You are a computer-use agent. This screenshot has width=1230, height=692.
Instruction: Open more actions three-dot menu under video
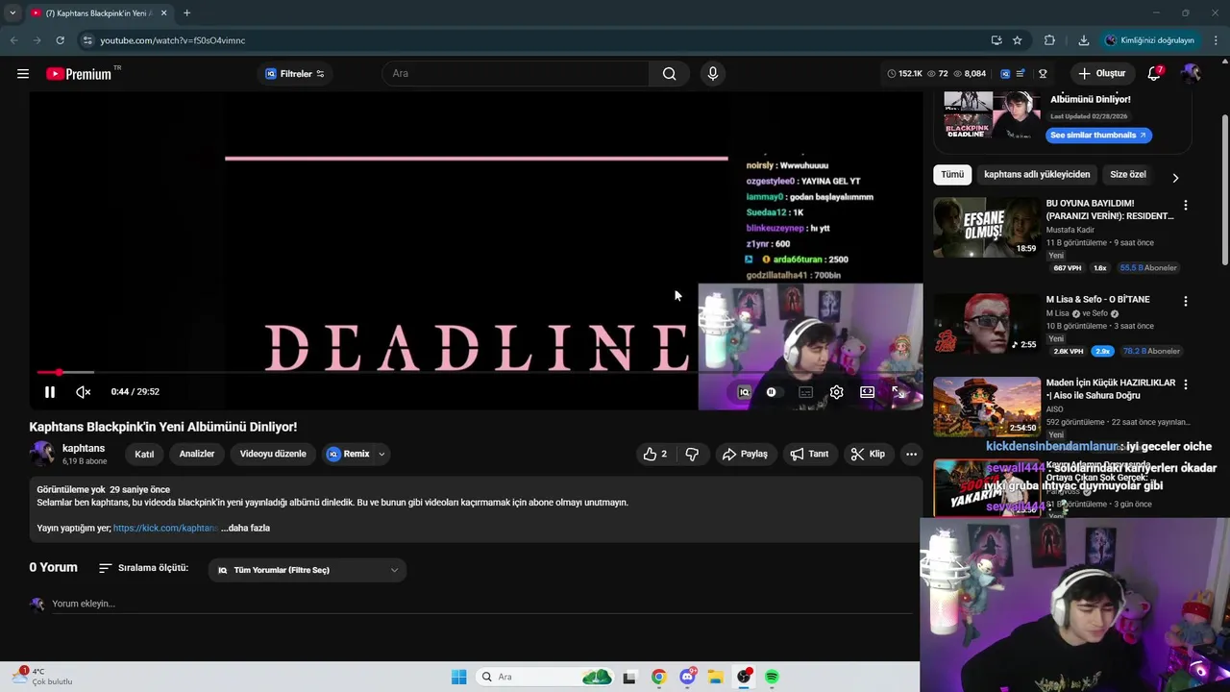tap(911, 454)
